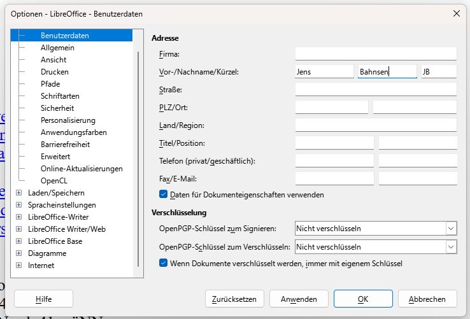Click the Firma input field
The image size is (470, 319).
pos(376,54)
